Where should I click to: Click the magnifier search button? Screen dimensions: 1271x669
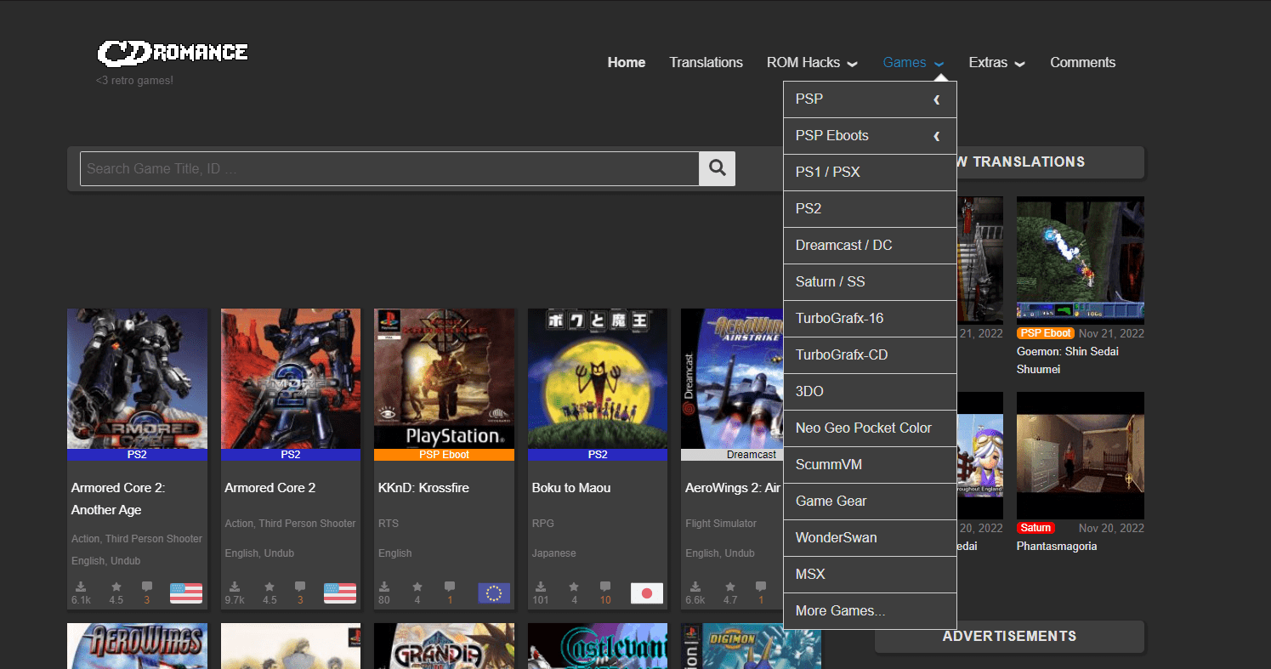click(717, 168)
